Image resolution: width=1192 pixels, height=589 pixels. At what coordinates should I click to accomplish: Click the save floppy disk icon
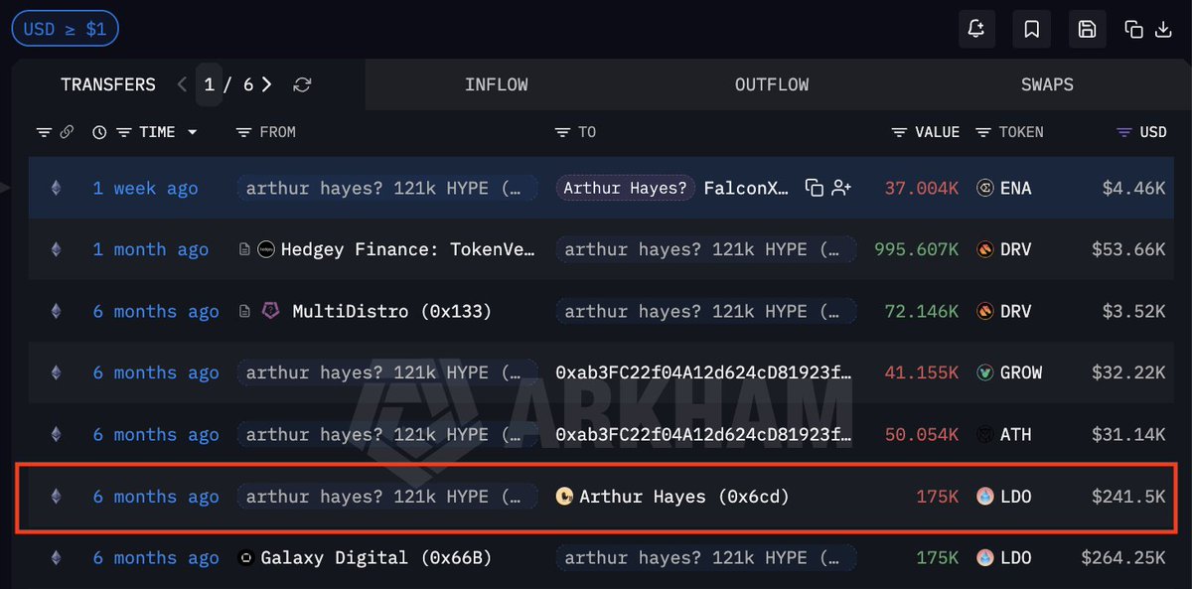pos(1087,29)
